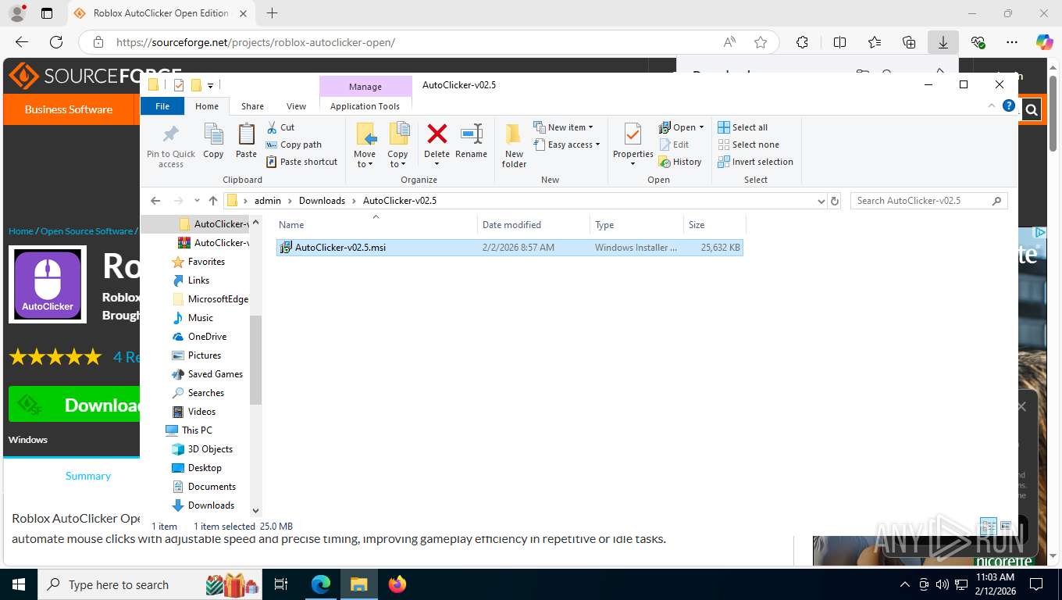Click the navigation pane scrollbar
Image resolution: width=1062 pixels, height=600 pixels.
pos(255,360)
